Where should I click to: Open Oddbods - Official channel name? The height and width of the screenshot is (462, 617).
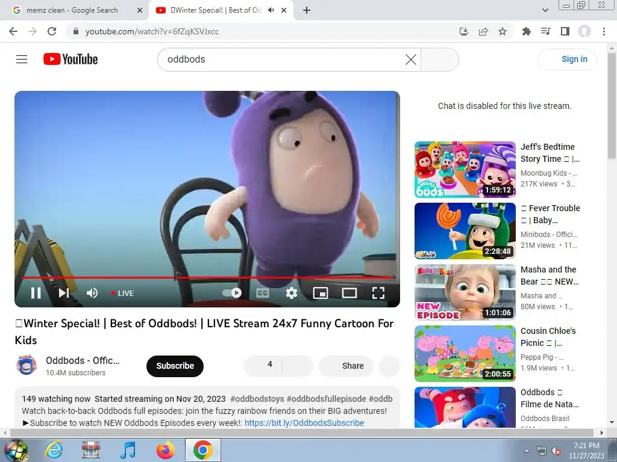click(83, 361)
